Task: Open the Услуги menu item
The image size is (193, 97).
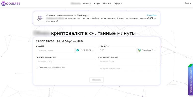Action: pos(97,3)
